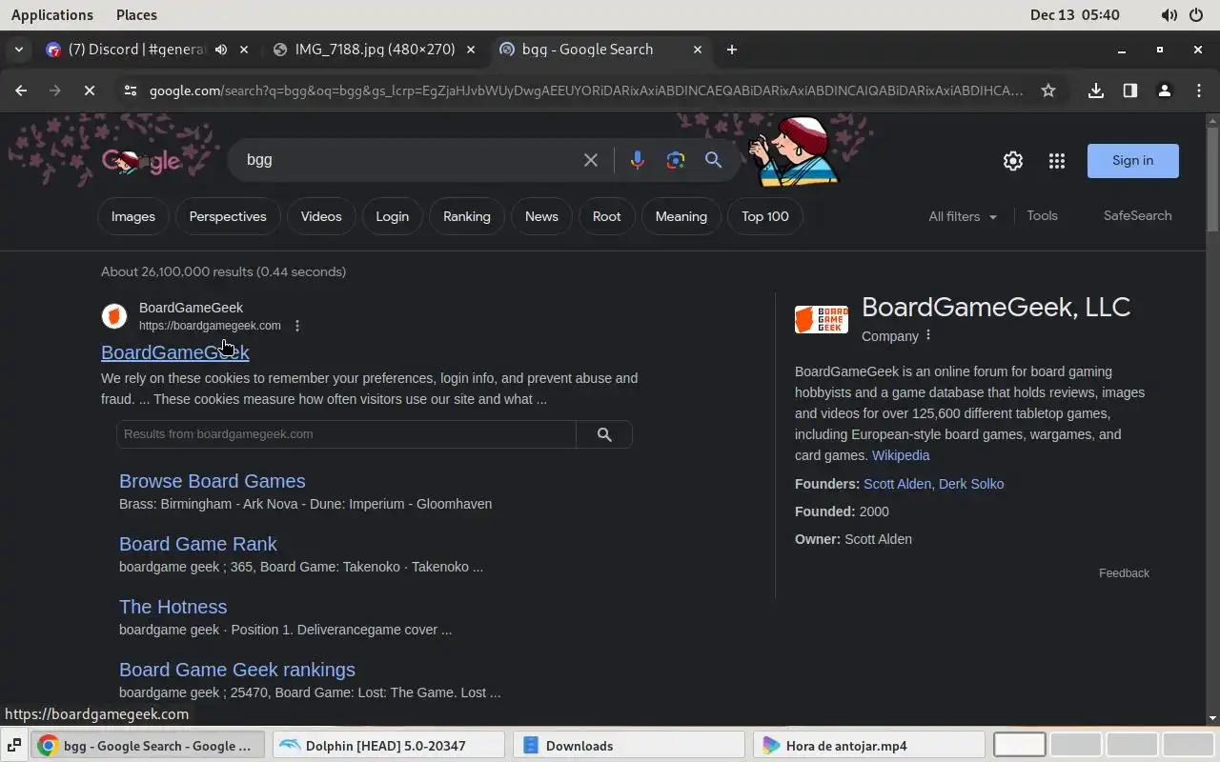Image resolution: width=1220 pixels, height=762 pixels.
Task: Open Chrome downloads icon
Action: point(1096,90)
